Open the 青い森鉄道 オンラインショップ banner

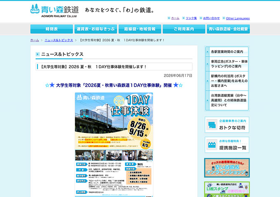point(227,167)
